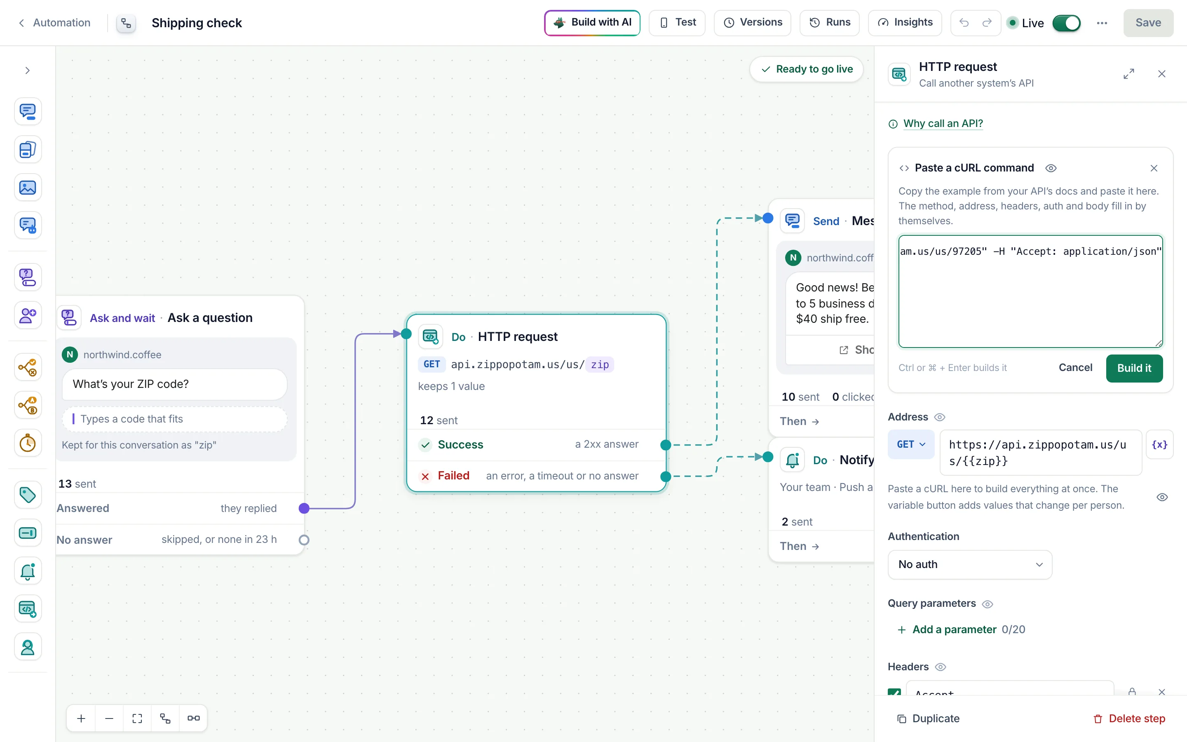
Task: Add a wait timer step from the sidebar
Action: coord(28,443)
